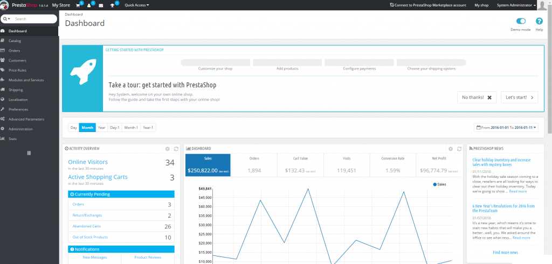Click the rocket getting started icon

pos(82,72)
